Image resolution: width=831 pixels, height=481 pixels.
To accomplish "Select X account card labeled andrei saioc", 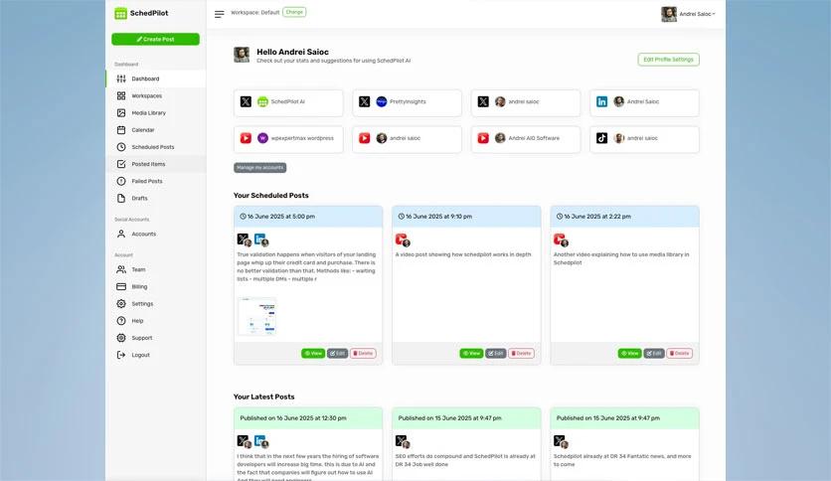I will (x=526, y=102).
